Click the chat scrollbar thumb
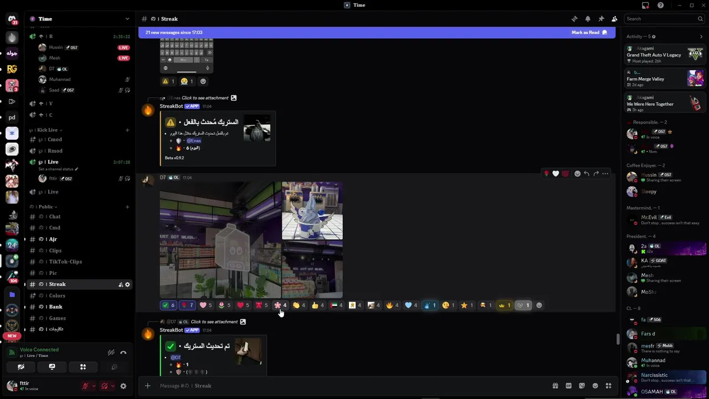Image resolution: width=709 pixels, height=399 pixels. tap(618, 339)
